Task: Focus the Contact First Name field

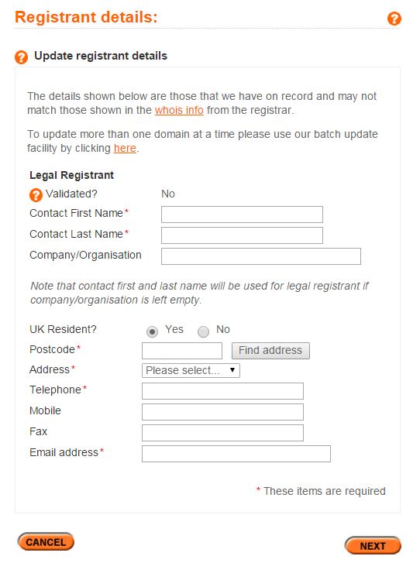Action: tap(242, 215)
